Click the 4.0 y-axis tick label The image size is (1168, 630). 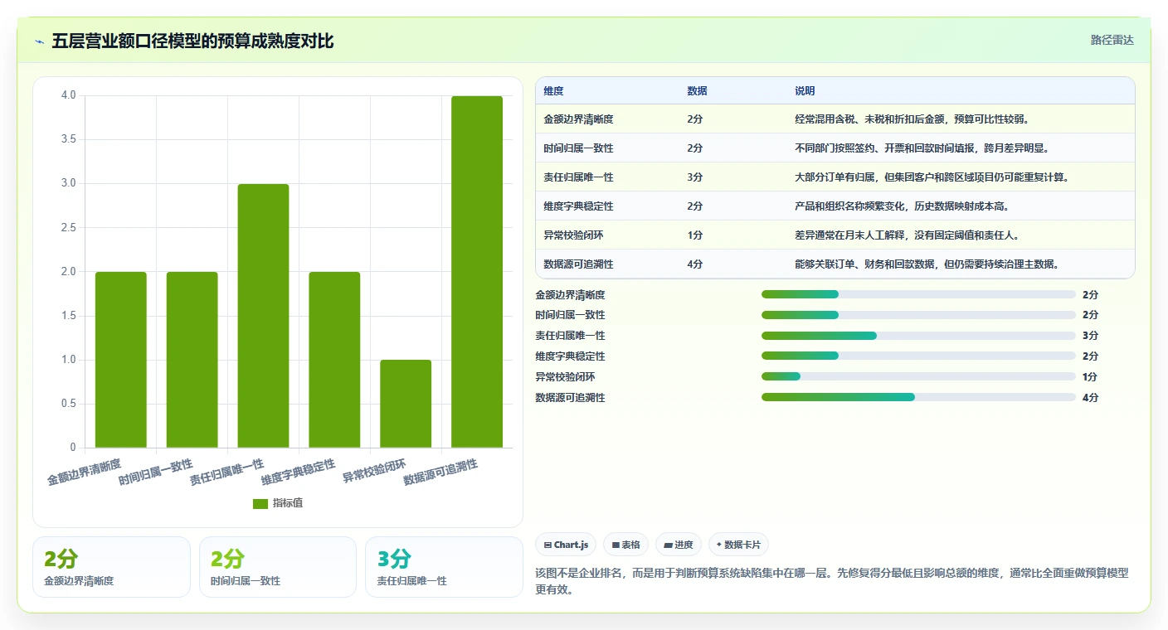tap(69, 95)
